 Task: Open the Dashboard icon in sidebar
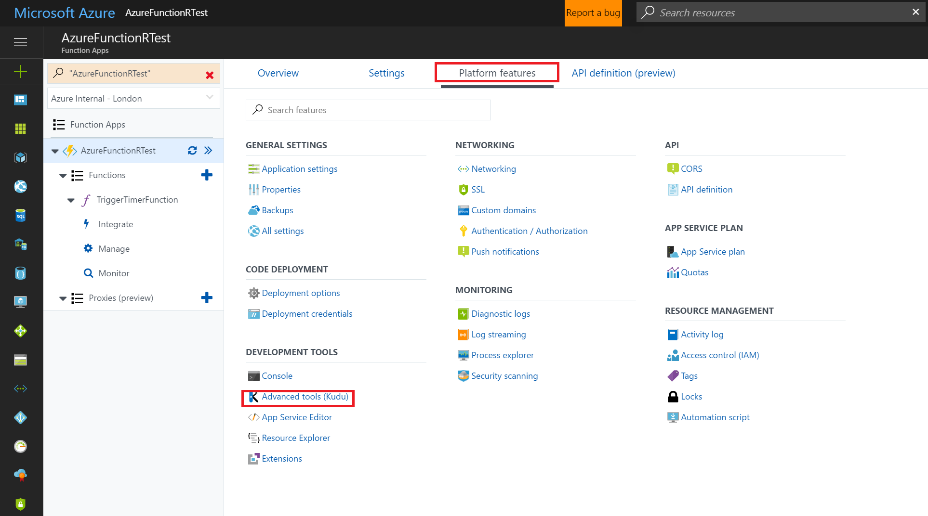coord(20,100)
